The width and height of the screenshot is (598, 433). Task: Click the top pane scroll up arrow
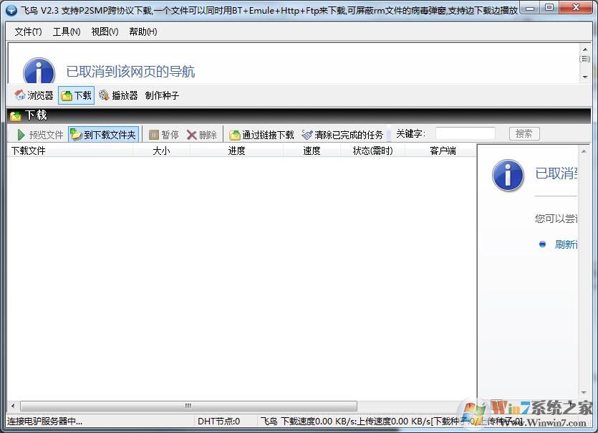click(585, 49)
